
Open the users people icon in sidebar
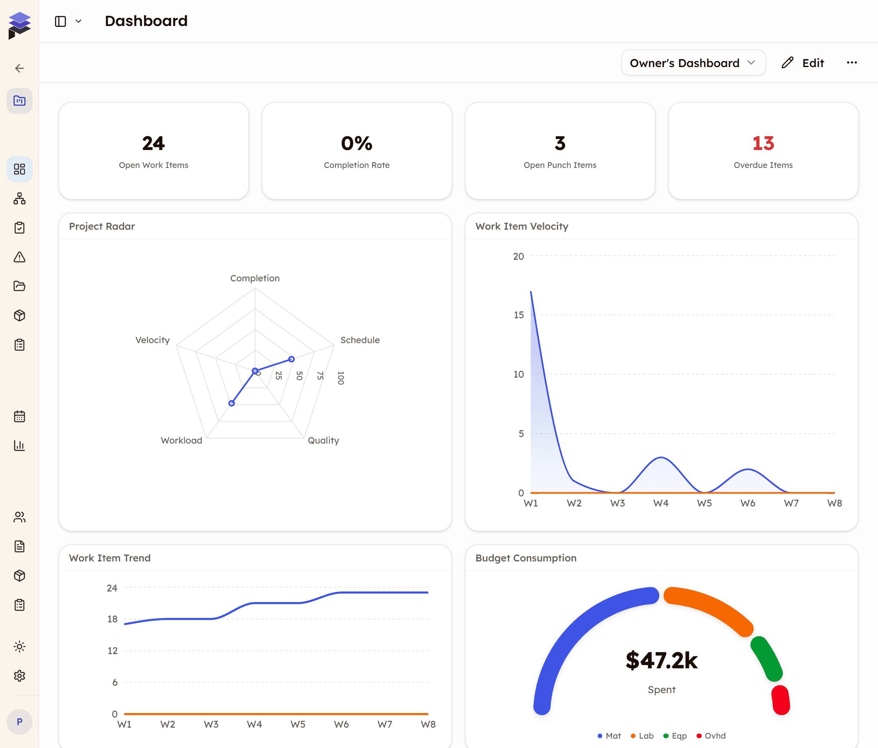coord(20,517)
